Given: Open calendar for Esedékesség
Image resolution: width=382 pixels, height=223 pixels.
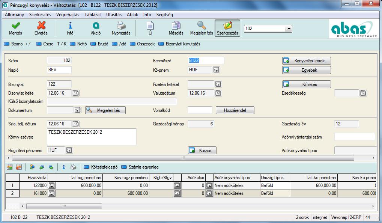Looking at the screenshot, I should click(363, 93).
